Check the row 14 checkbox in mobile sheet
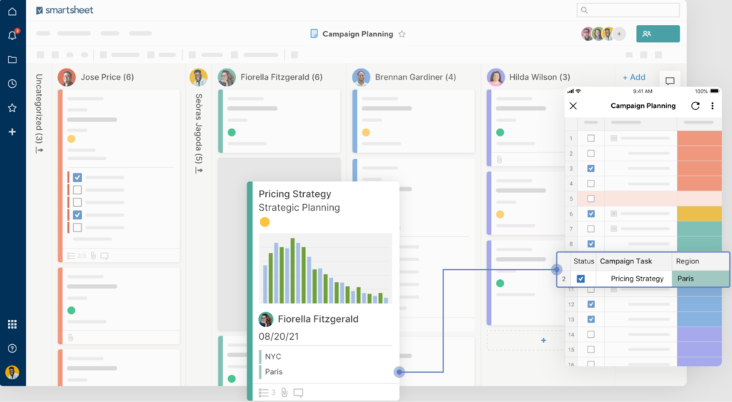 tap(591, 334)
